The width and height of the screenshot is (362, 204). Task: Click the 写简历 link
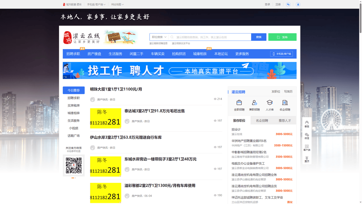288,92
